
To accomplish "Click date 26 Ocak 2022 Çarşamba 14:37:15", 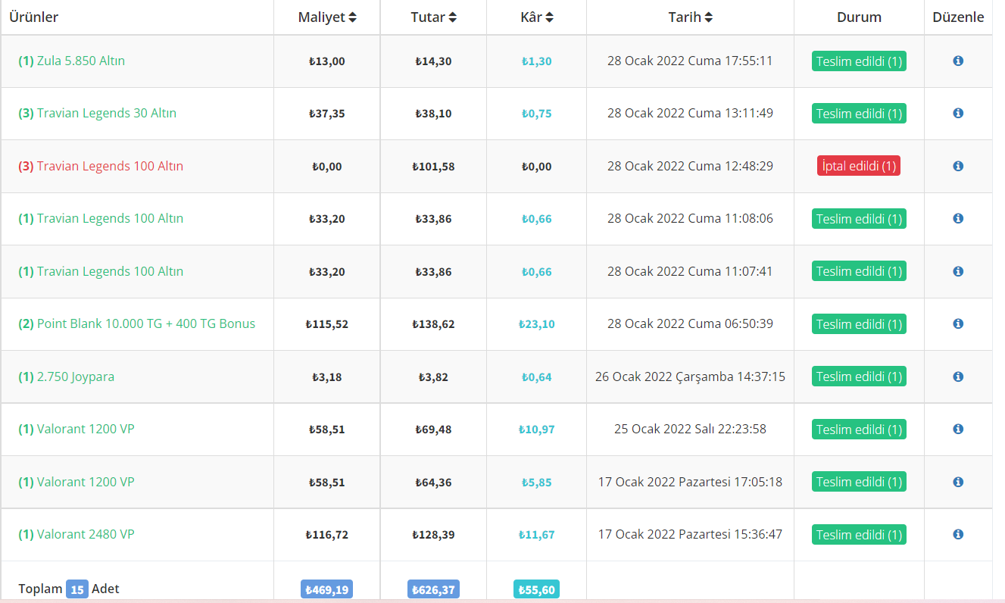I will tap(690, 376).
